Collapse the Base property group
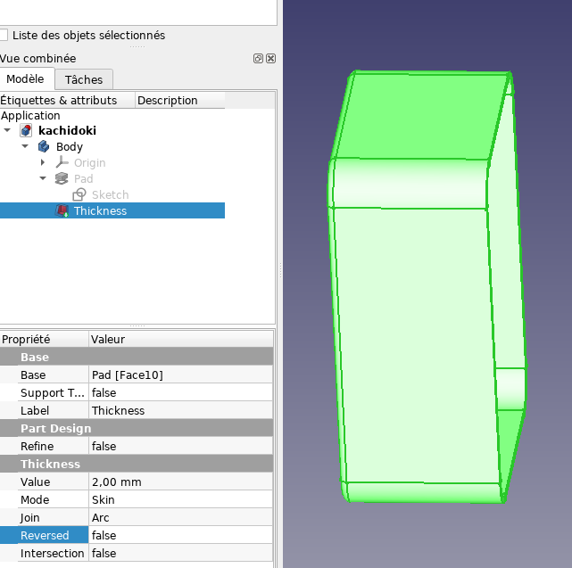Viewport: 572px width, 568px height. click(x=137, y=357)
